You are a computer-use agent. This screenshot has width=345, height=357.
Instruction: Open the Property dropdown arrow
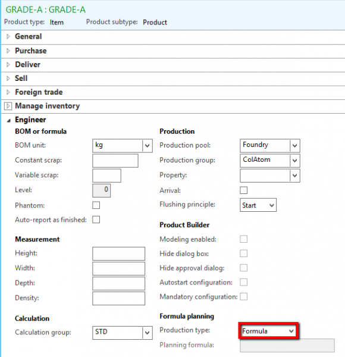click(x=294, y=176)
